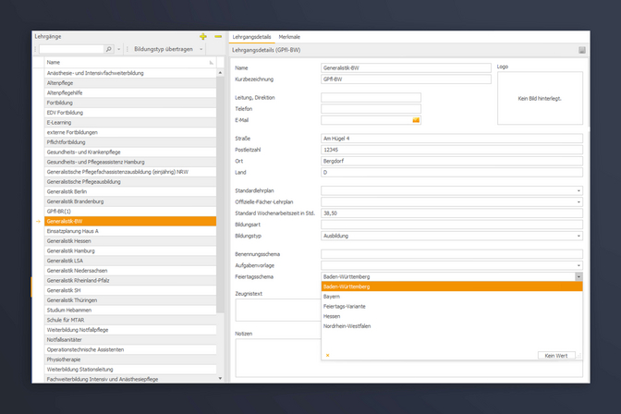The height and width of the screenshot is (414, 621).
Task: Click the Straße field Am Hügel 4
Action: click(452, 139)
